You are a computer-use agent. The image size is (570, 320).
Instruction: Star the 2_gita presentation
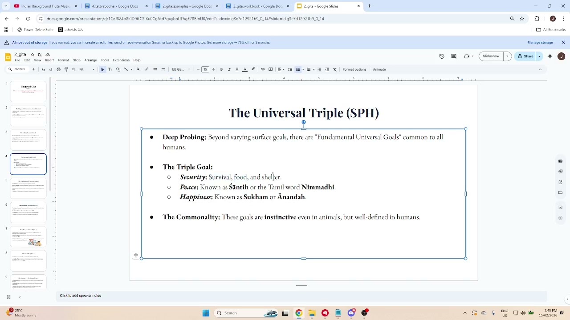click(x=33, y=55)
